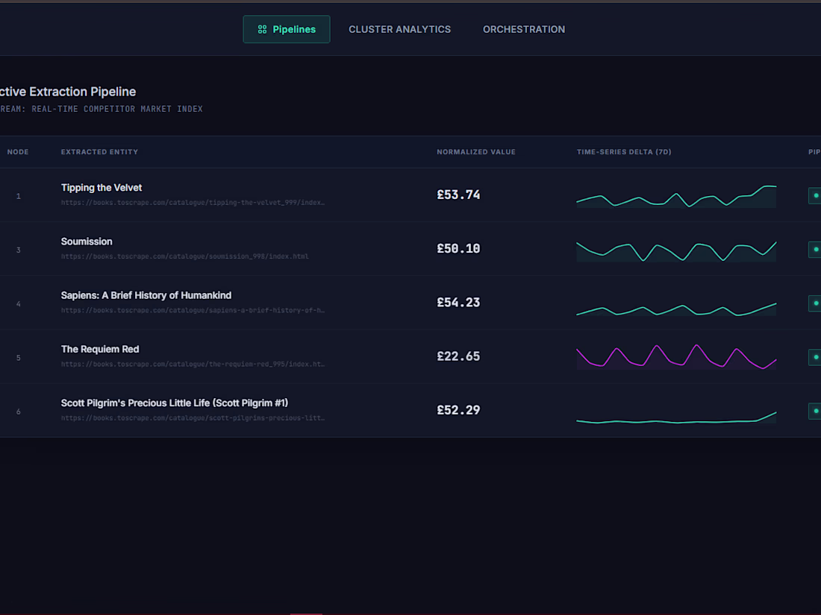The height and width of the screenshot is (615, 821).
Task: Select the Soumission entity title
Action: (x=87, y=242)
